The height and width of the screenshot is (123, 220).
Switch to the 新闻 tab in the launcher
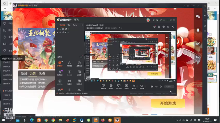(24, 74)
